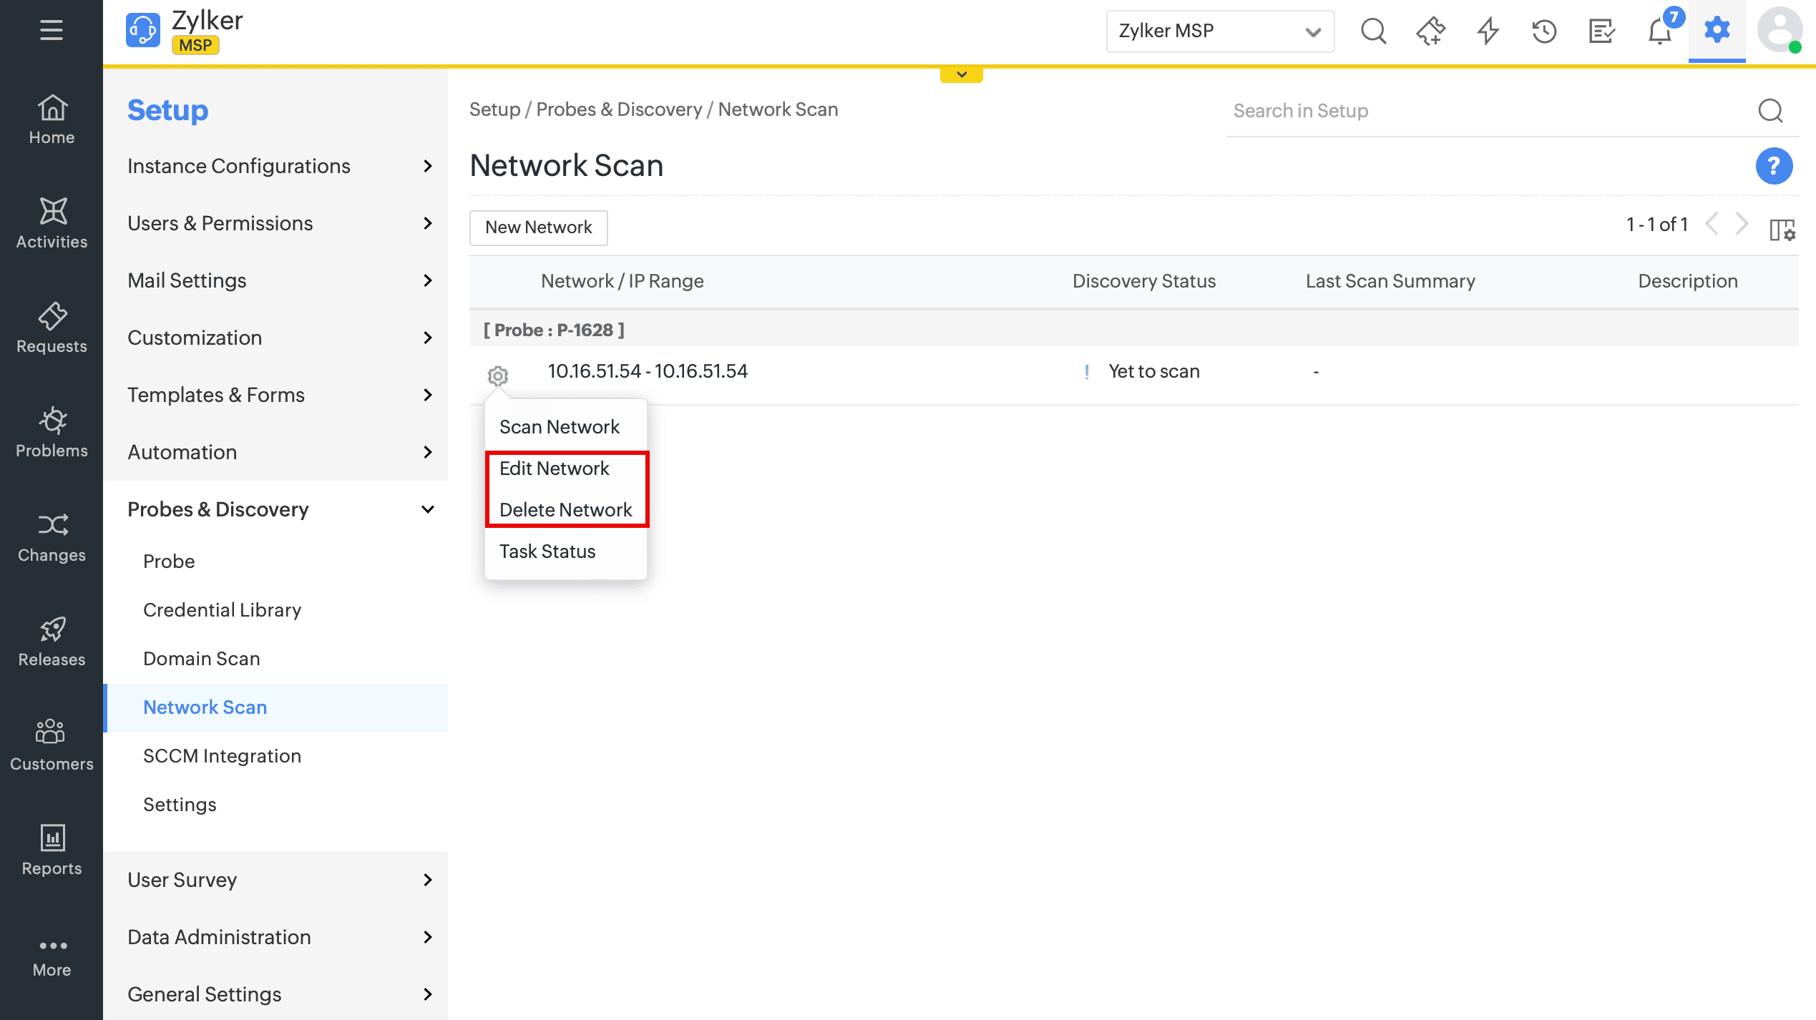Image resolution: width=1816 pixels, height=1020 pixels.
Task: Collapse header using yellow chevron tab
Action: [961, 74]
